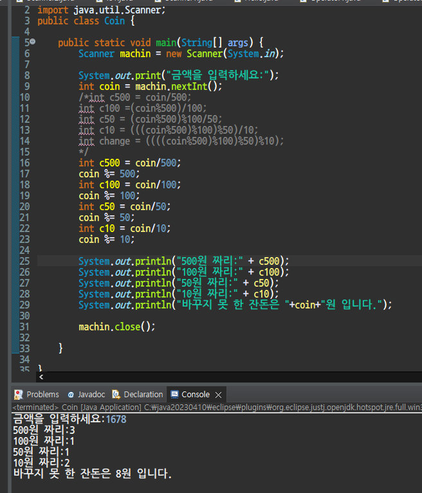
Task: Click the editor horizontal scrollbar left arrow
Action: [41, 377]
